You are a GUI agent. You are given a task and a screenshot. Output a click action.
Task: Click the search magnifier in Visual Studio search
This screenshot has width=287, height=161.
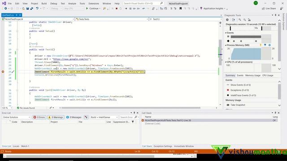161,3
